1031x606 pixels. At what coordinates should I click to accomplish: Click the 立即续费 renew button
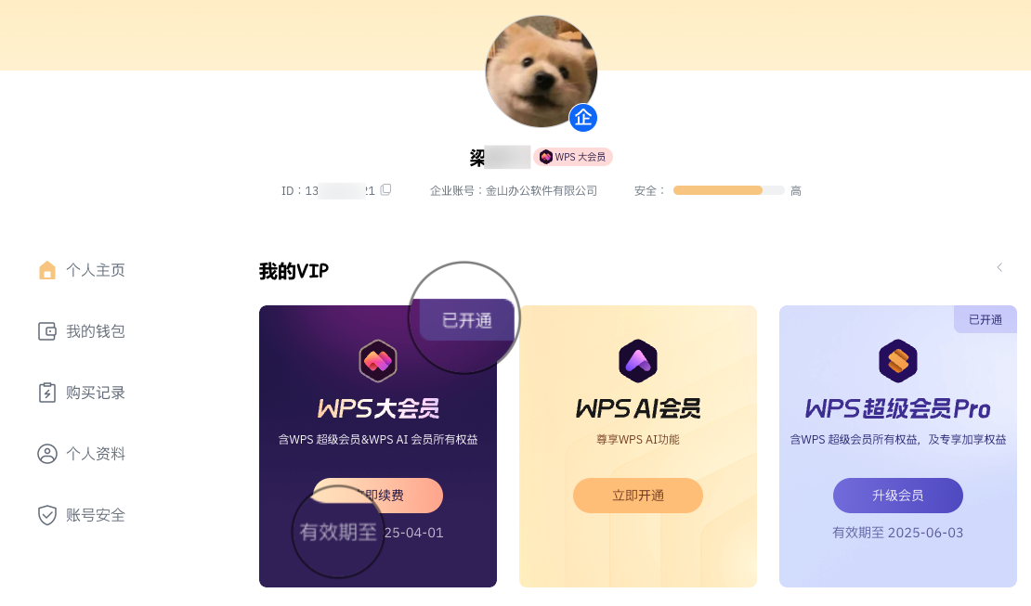tap(378, 496)
